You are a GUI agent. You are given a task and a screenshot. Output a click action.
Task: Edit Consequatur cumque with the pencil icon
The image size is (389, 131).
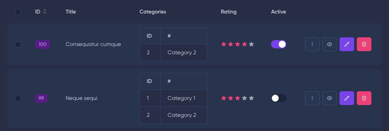[347, 44]
